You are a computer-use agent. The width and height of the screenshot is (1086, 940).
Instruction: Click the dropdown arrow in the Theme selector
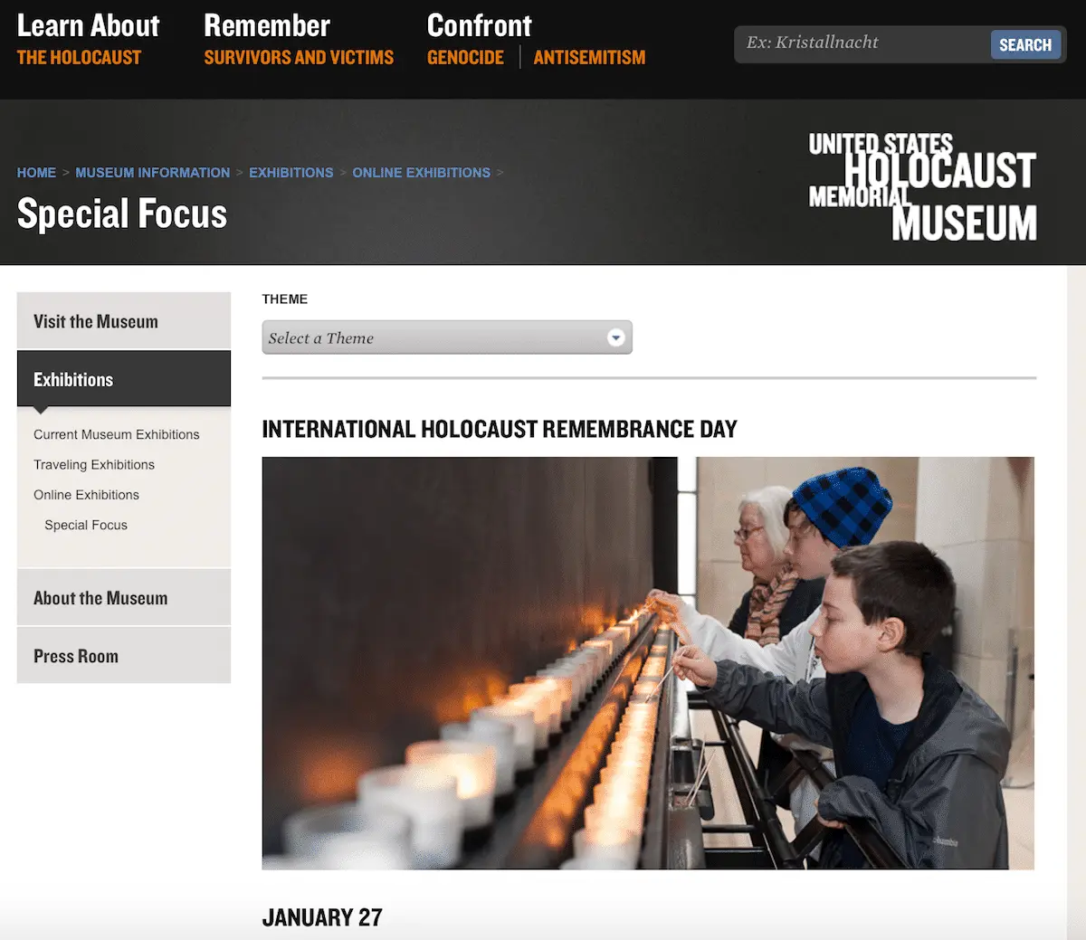click(x=615, y=337)
